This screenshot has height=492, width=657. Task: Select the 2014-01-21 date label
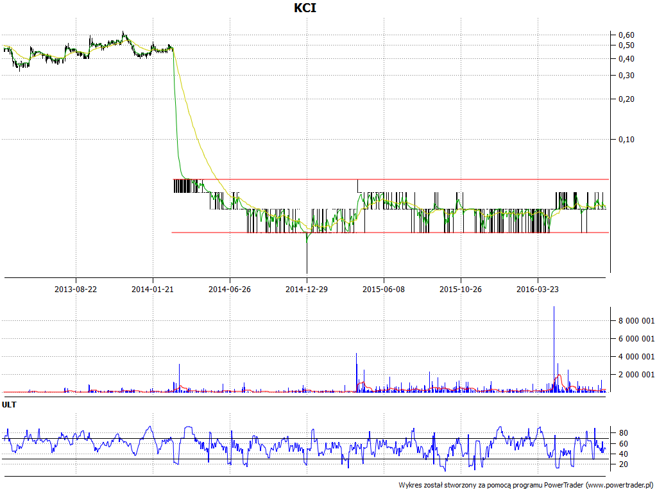[153, 289]
